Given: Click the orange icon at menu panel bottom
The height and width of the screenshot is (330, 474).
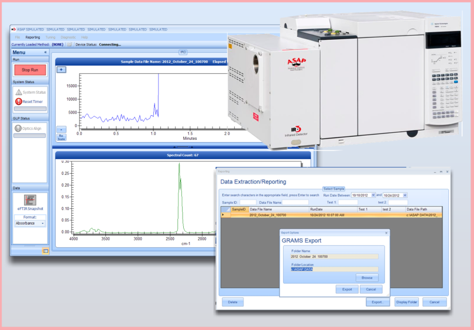Looking at the screenshot, I should pyautogui.click(x=45, y=251).
